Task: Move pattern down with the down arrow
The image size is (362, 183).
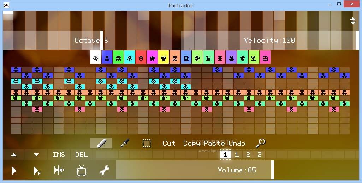Action: click(x=36, y=155)
